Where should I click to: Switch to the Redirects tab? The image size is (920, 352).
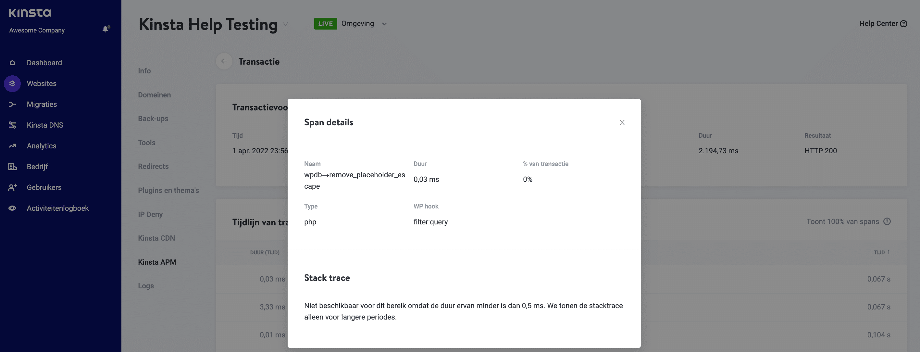pos(153,166)
